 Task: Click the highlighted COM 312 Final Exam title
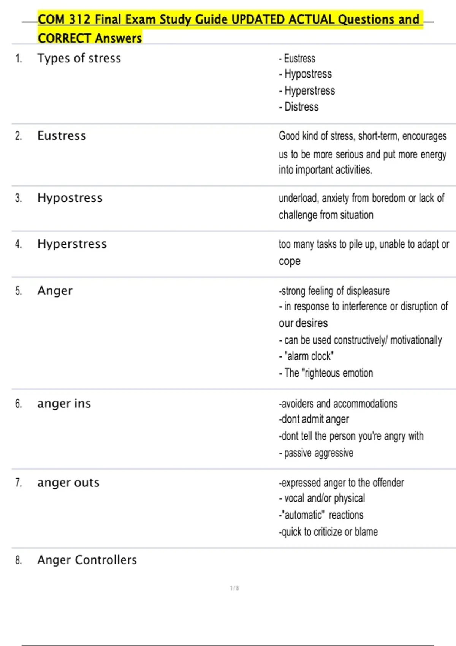tap(230, 28)
